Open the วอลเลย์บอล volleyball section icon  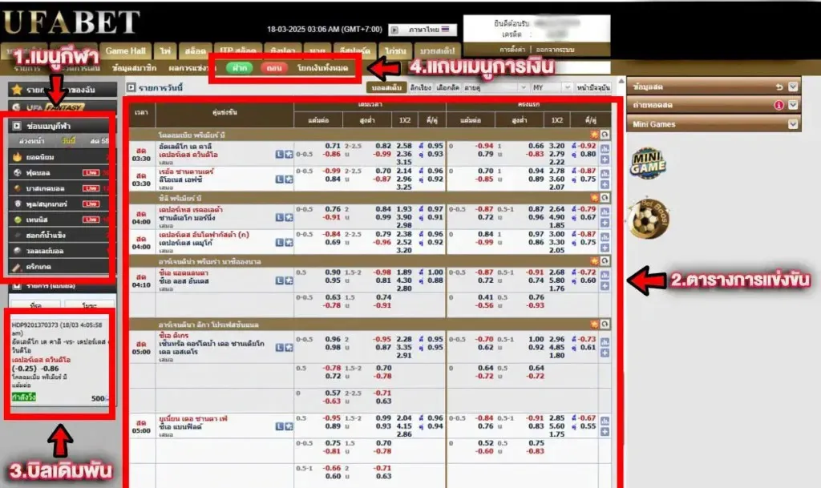tap(16, 250)
